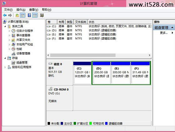Click the 磁盘 0 disk icon

pyautogui.click(x=50, y=64)
